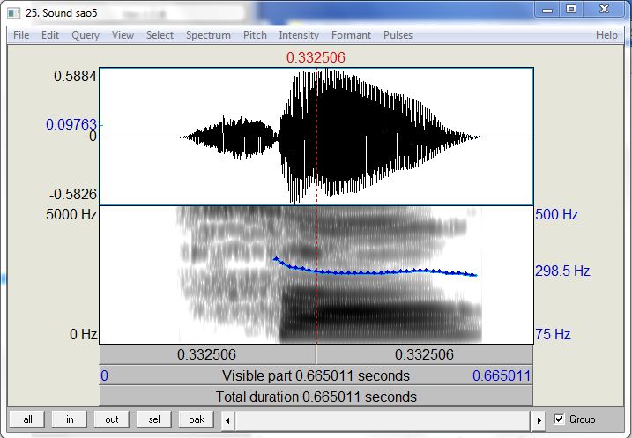Open the Select menu

(160, 35)
